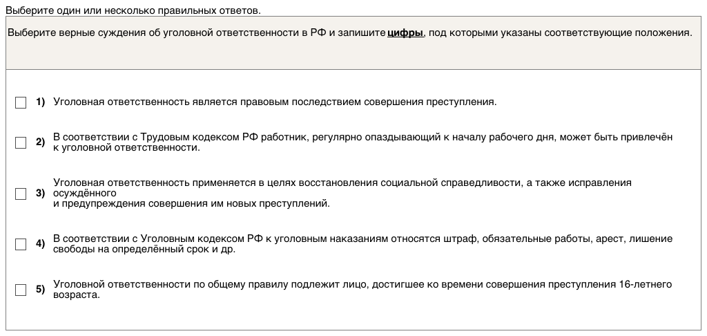Click the bold number label "3)"
This screenshot has height=336, width=707.
point(40,194)
